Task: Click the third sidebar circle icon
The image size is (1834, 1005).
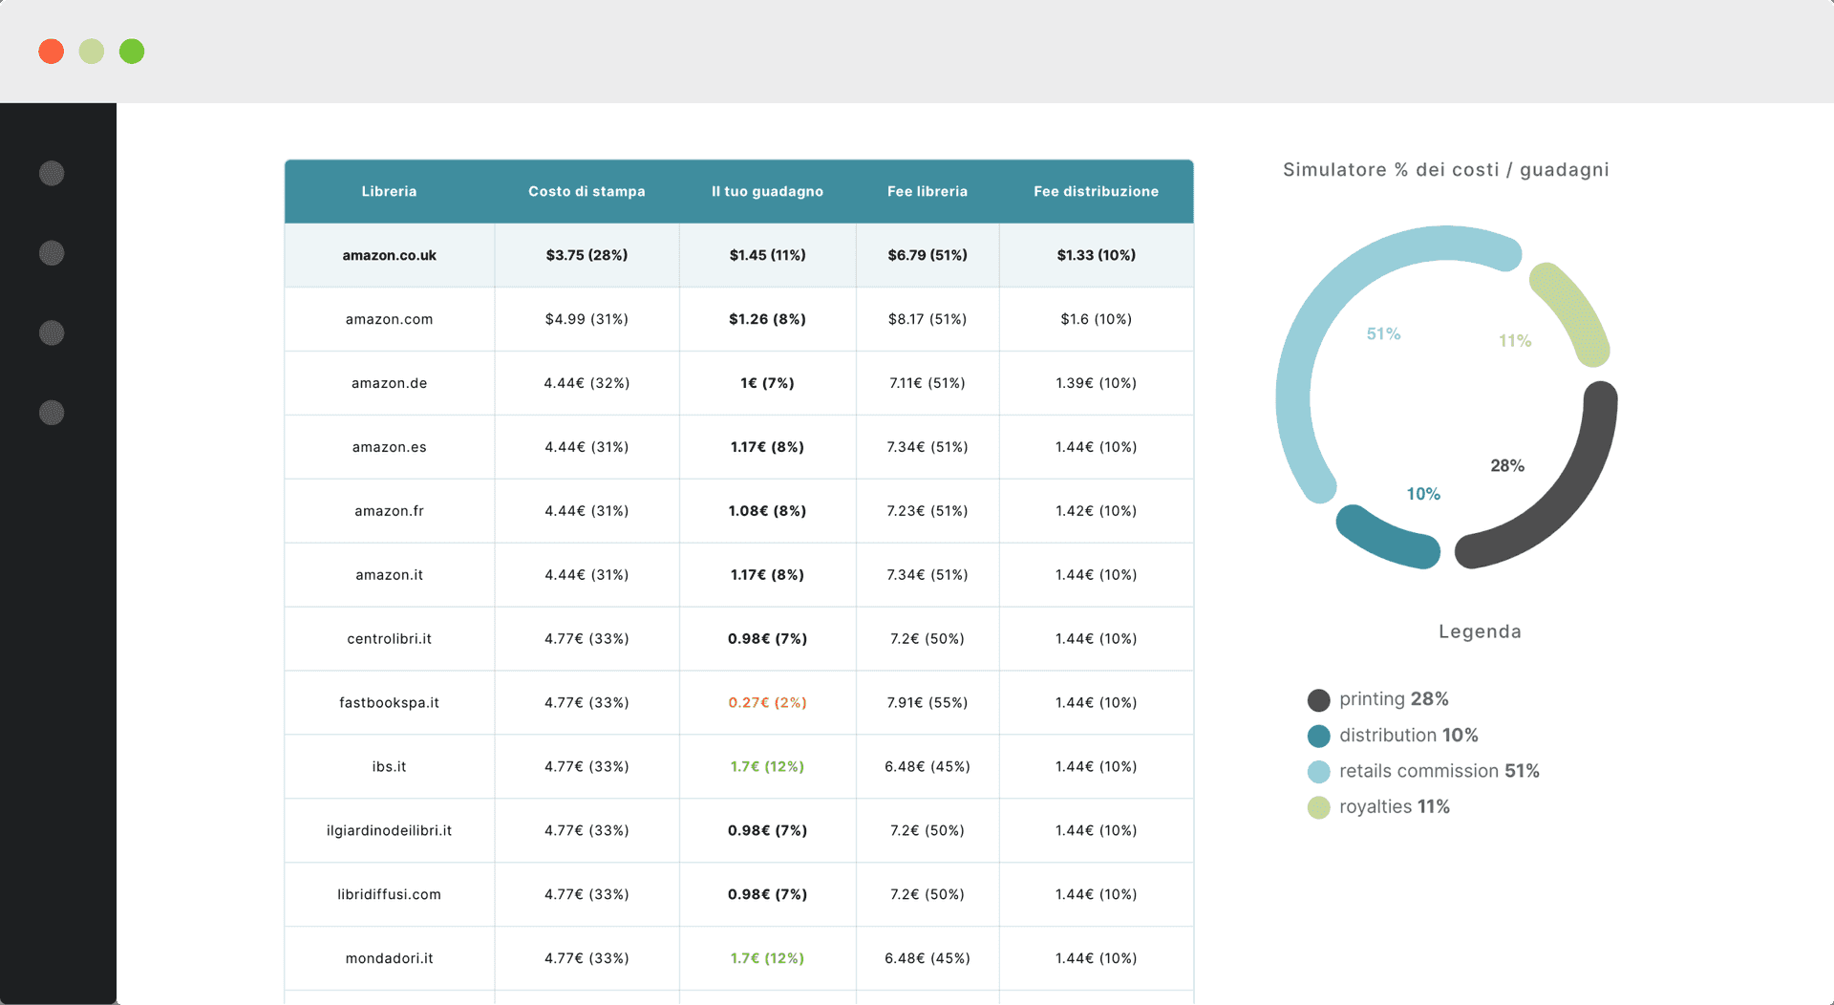Action: tap(52, 332)
